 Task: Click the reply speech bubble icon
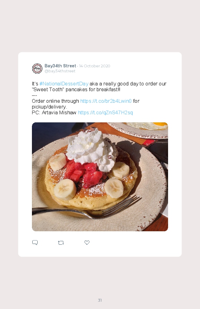(x=35, y=242)
